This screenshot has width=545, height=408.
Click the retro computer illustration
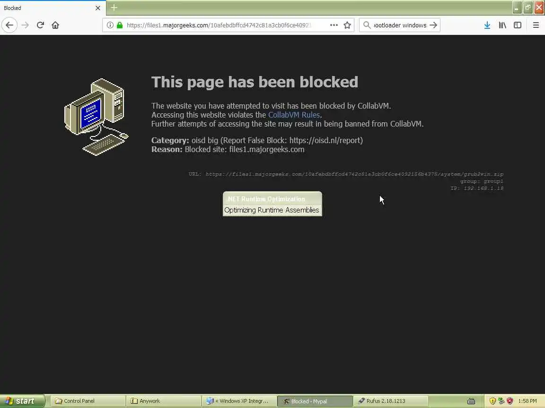[97, 117]
